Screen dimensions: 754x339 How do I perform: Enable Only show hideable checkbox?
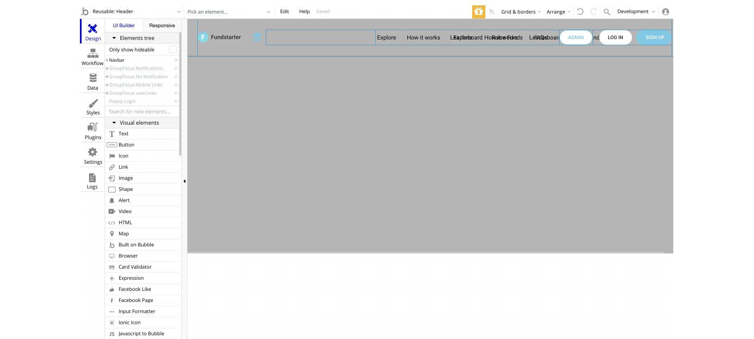point(173,49)
